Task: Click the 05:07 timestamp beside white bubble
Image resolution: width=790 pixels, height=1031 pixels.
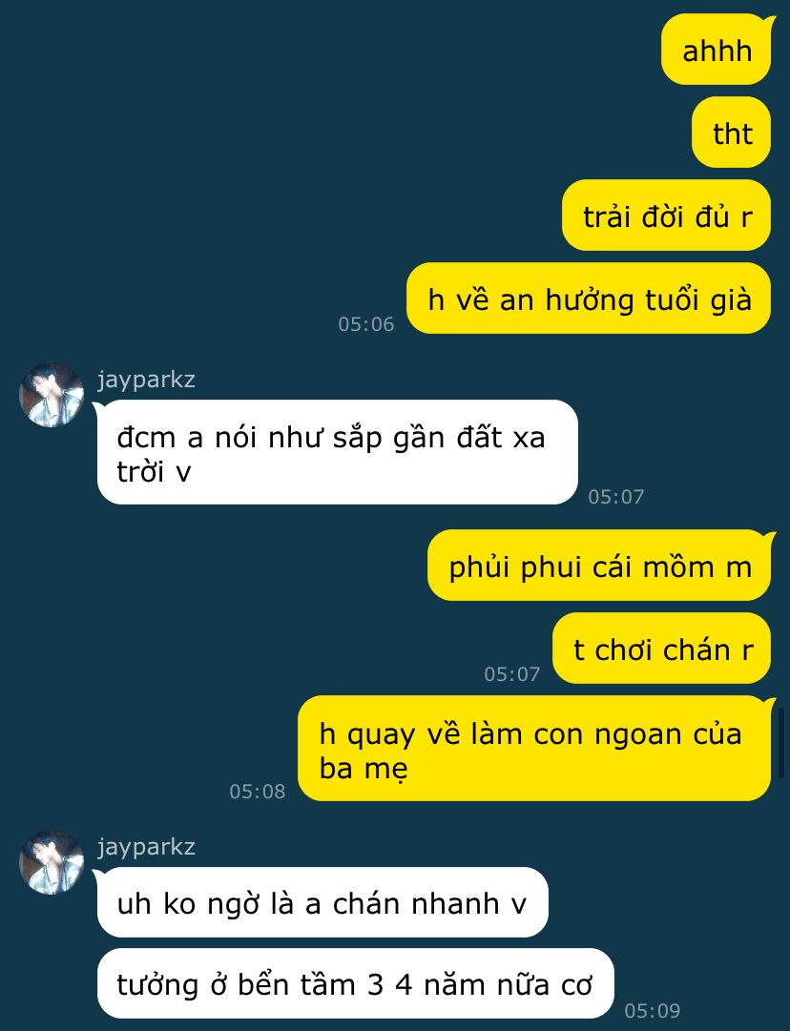Action: [615, 497]
